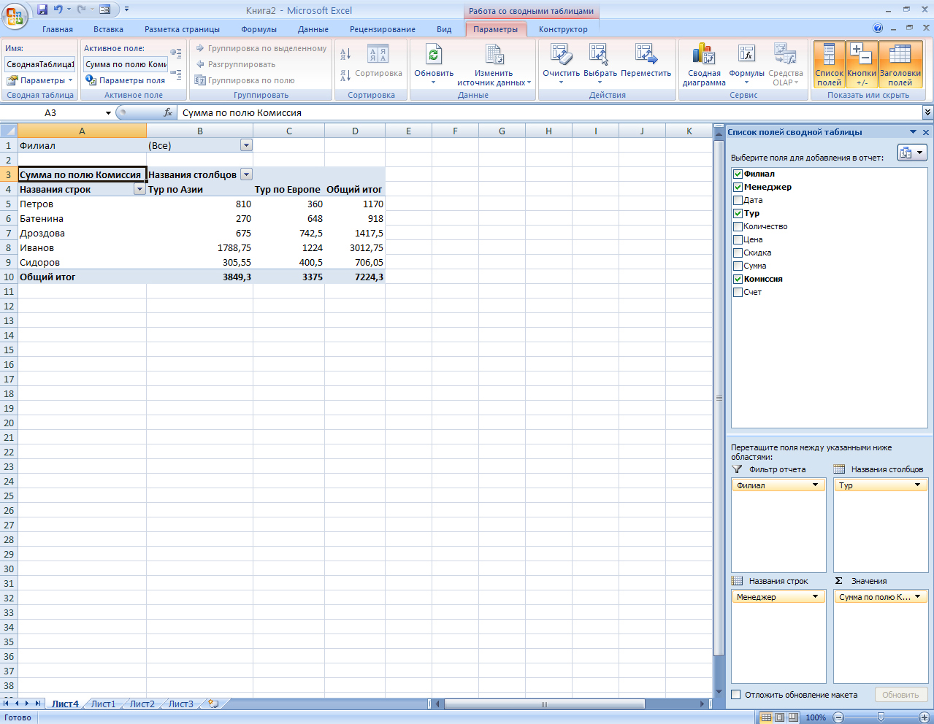Click the insert function fx icon
Viewport: 934px width, 724px height.
168,112
